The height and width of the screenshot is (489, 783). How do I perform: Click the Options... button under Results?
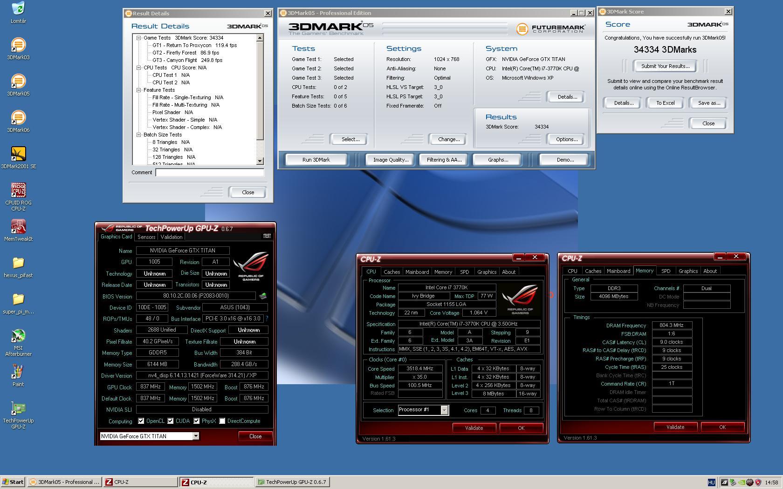[x=567, y=139]
